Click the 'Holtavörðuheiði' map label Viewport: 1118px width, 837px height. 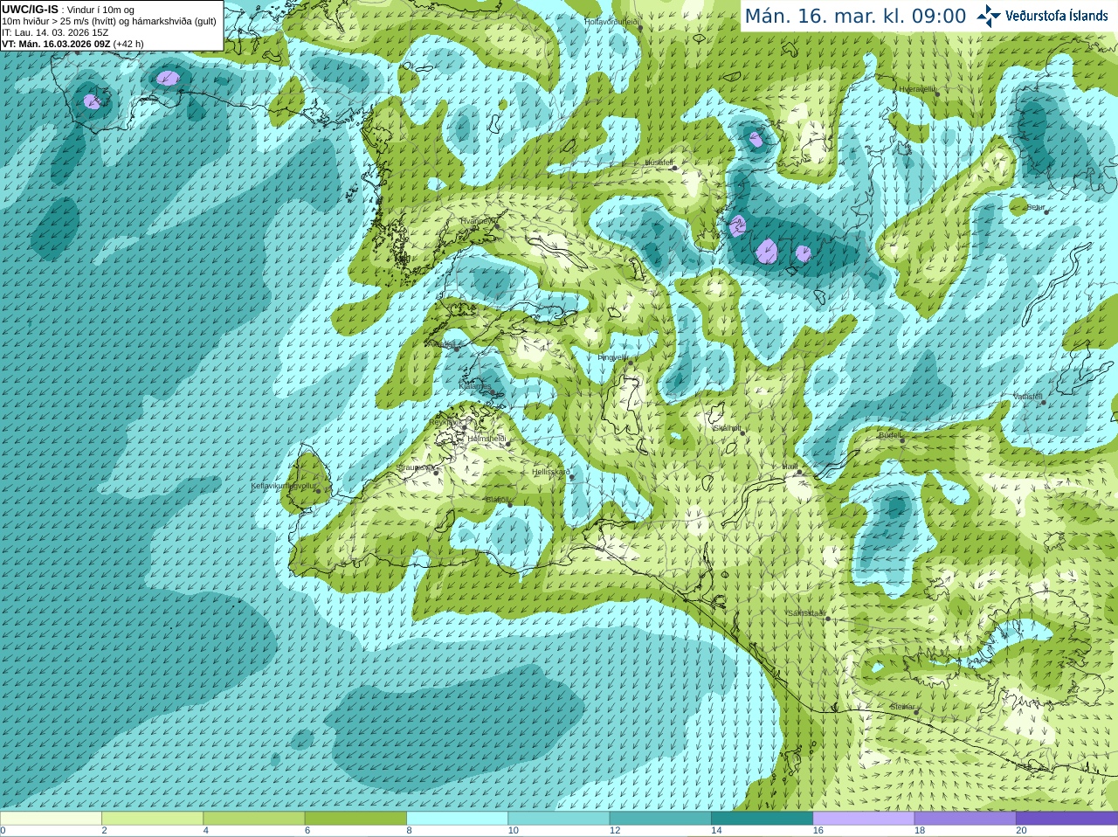click(x=611, y=21)
